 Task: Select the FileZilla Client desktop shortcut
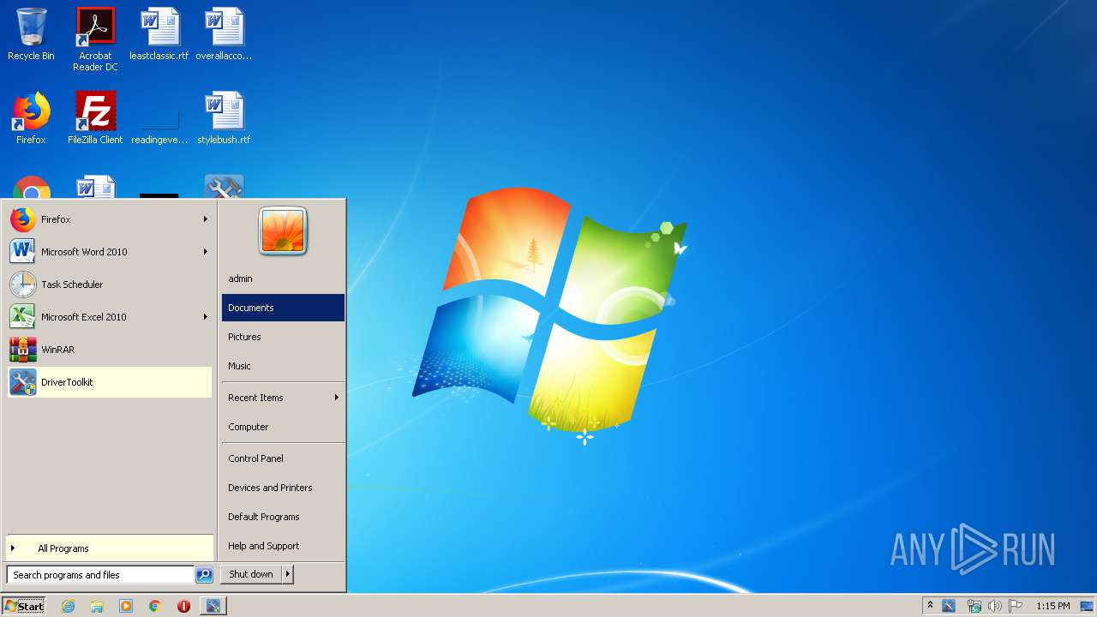coord(95,118)
